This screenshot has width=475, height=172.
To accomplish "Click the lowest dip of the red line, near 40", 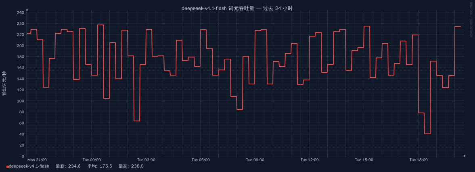I will [x=427, y=134].
